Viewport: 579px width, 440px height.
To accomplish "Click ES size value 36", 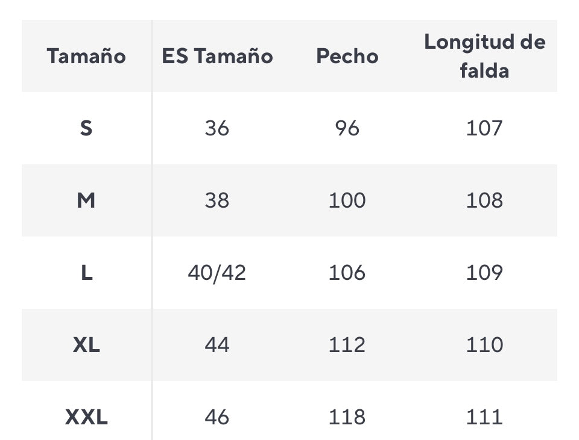I will tap(217, 128).
